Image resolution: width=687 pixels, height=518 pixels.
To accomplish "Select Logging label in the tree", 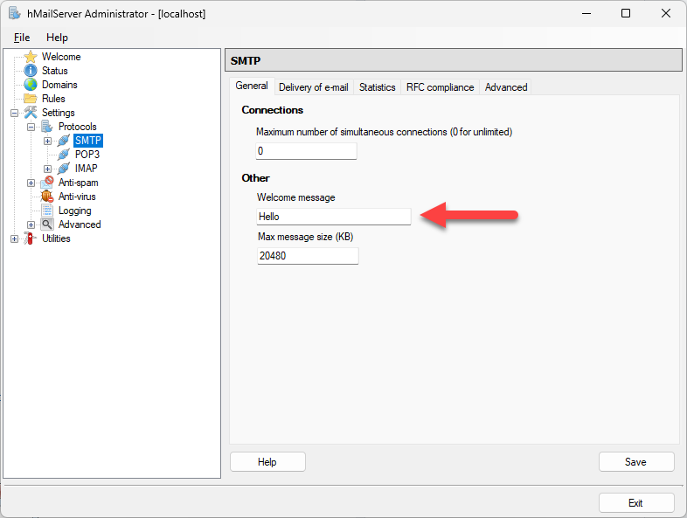I will coord(75,211).
